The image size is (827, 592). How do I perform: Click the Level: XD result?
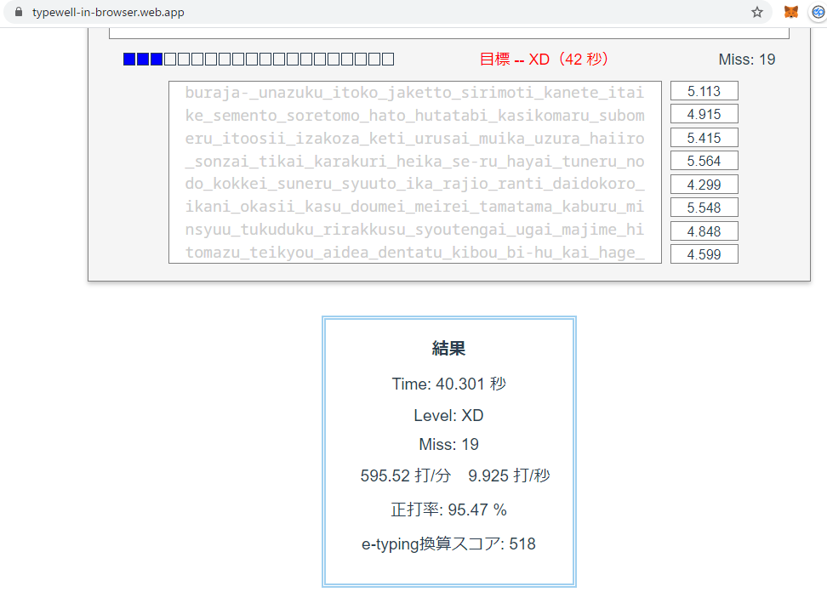[449, 415]
